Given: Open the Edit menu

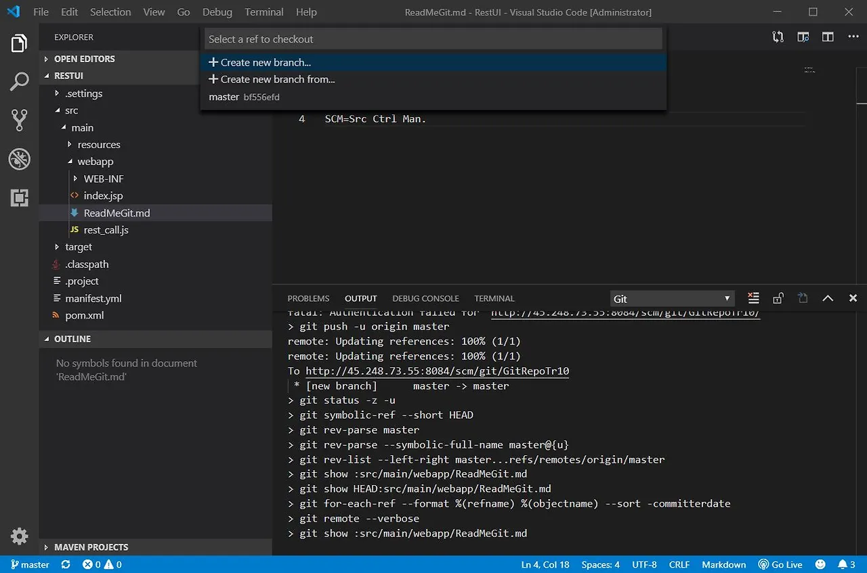Looking at the screenshot, I should click(x=69, y=12).
